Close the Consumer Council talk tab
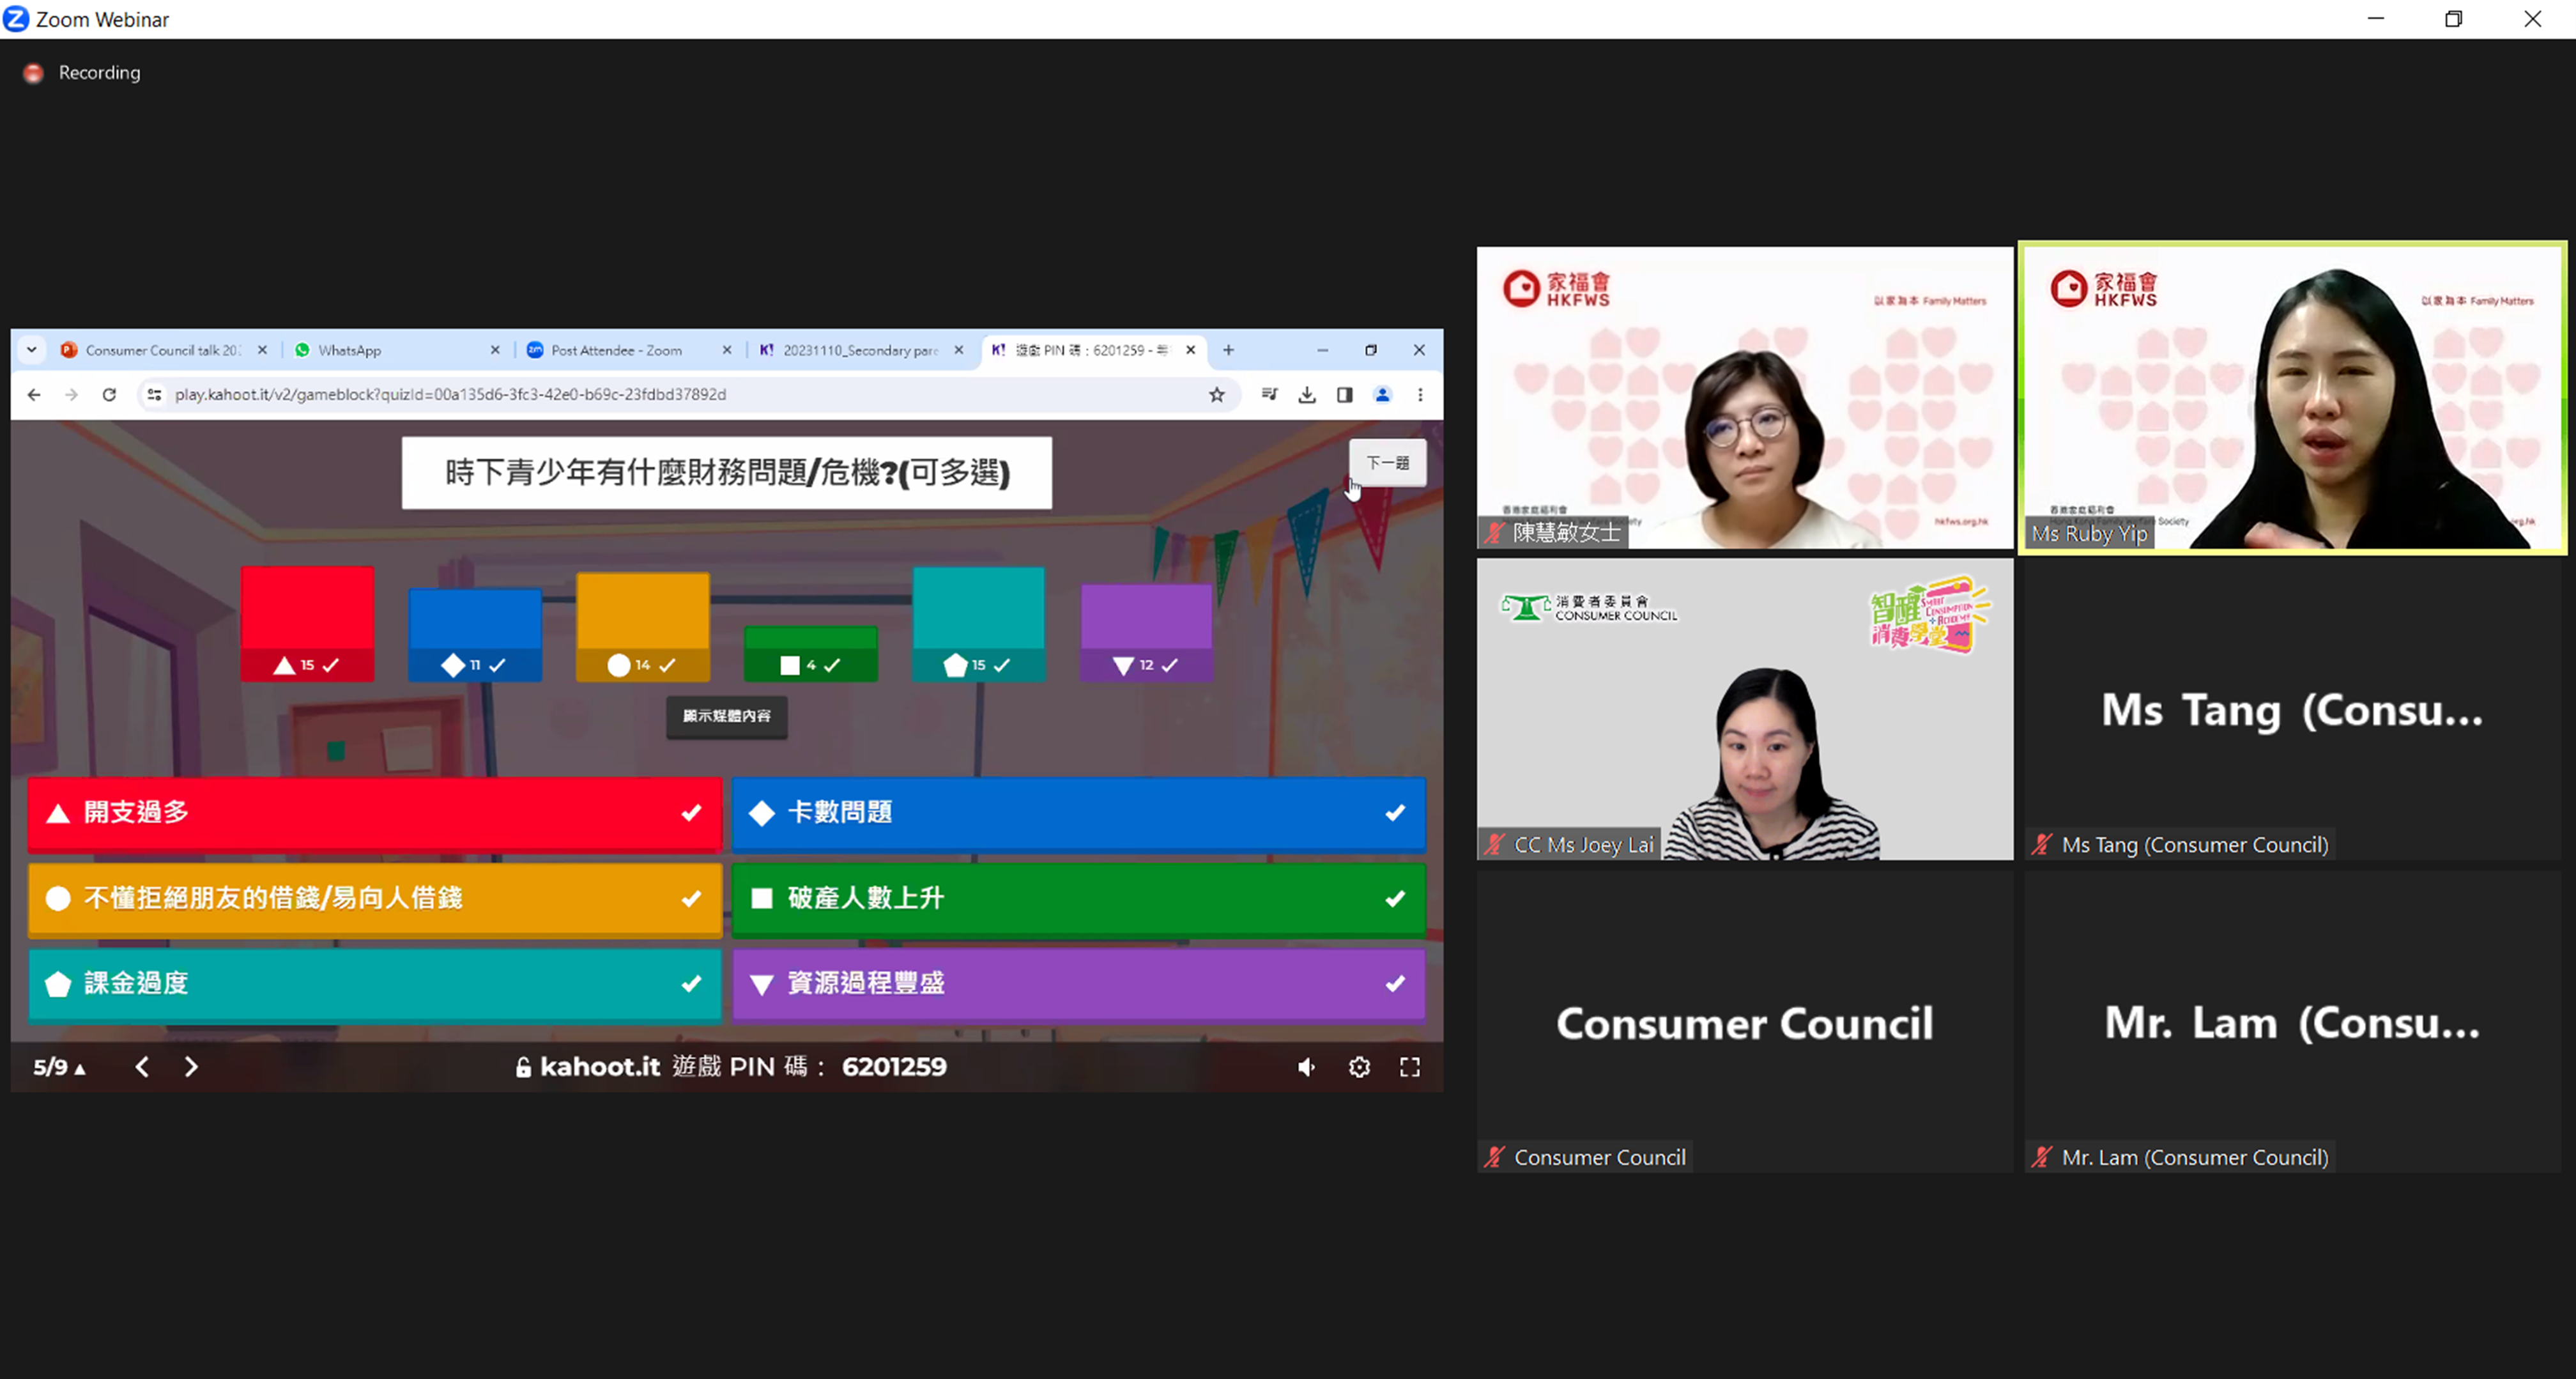 [x=262, y=350]
